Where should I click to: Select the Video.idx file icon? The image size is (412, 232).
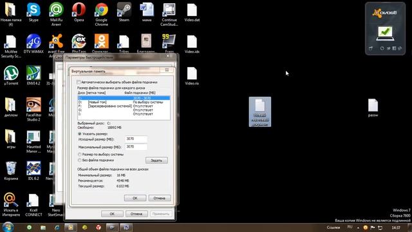click(192, 44)
